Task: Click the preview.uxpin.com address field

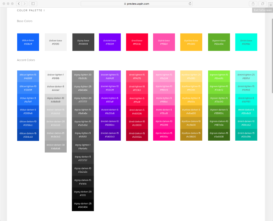Action: 136,3
